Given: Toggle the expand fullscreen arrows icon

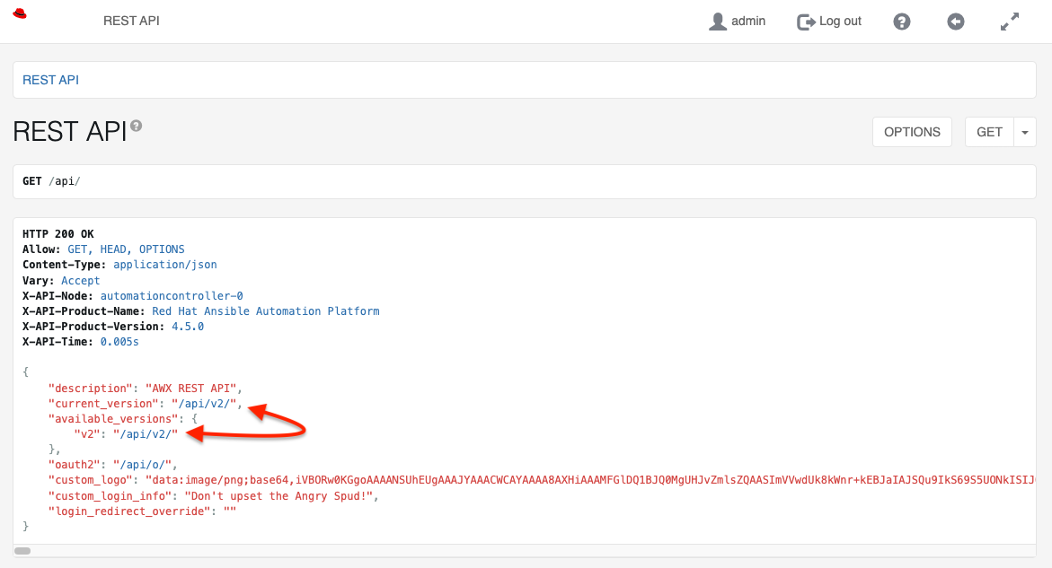Looking at the screenshot, I should (1009, 22).
